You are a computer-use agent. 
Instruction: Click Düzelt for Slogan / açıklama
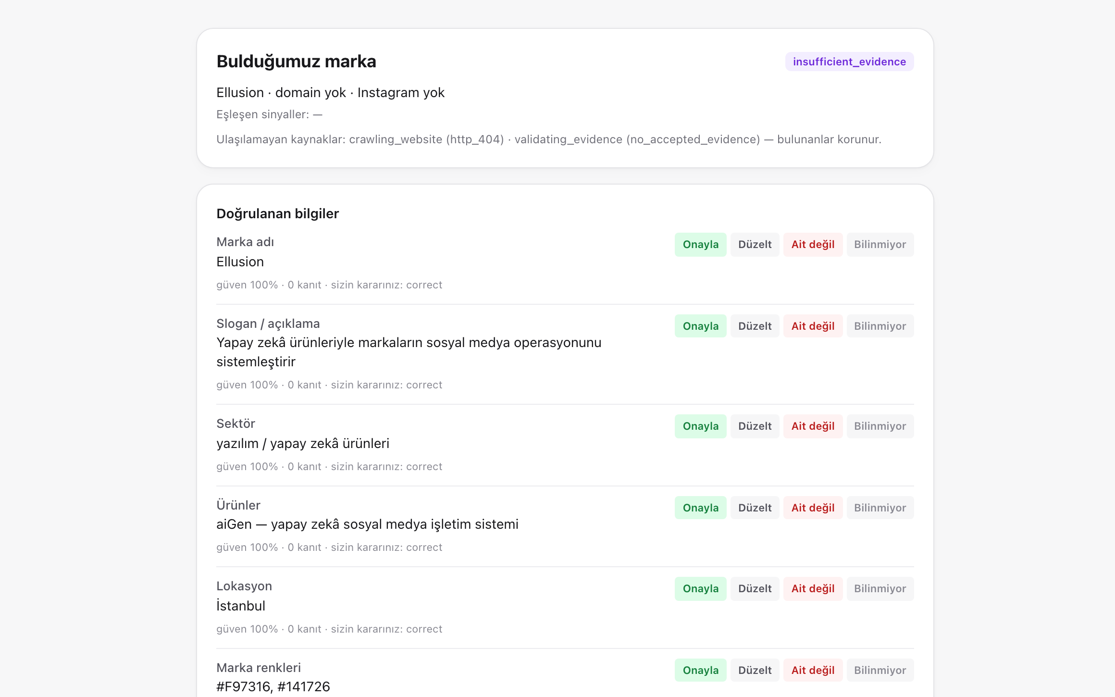click(x=755, y=326)
